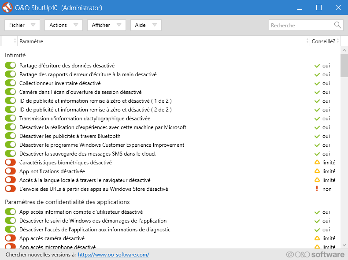Enable App accès caméra désactivé switch
This screenshot has height=260, width=348.
click(x=11, y=238)
